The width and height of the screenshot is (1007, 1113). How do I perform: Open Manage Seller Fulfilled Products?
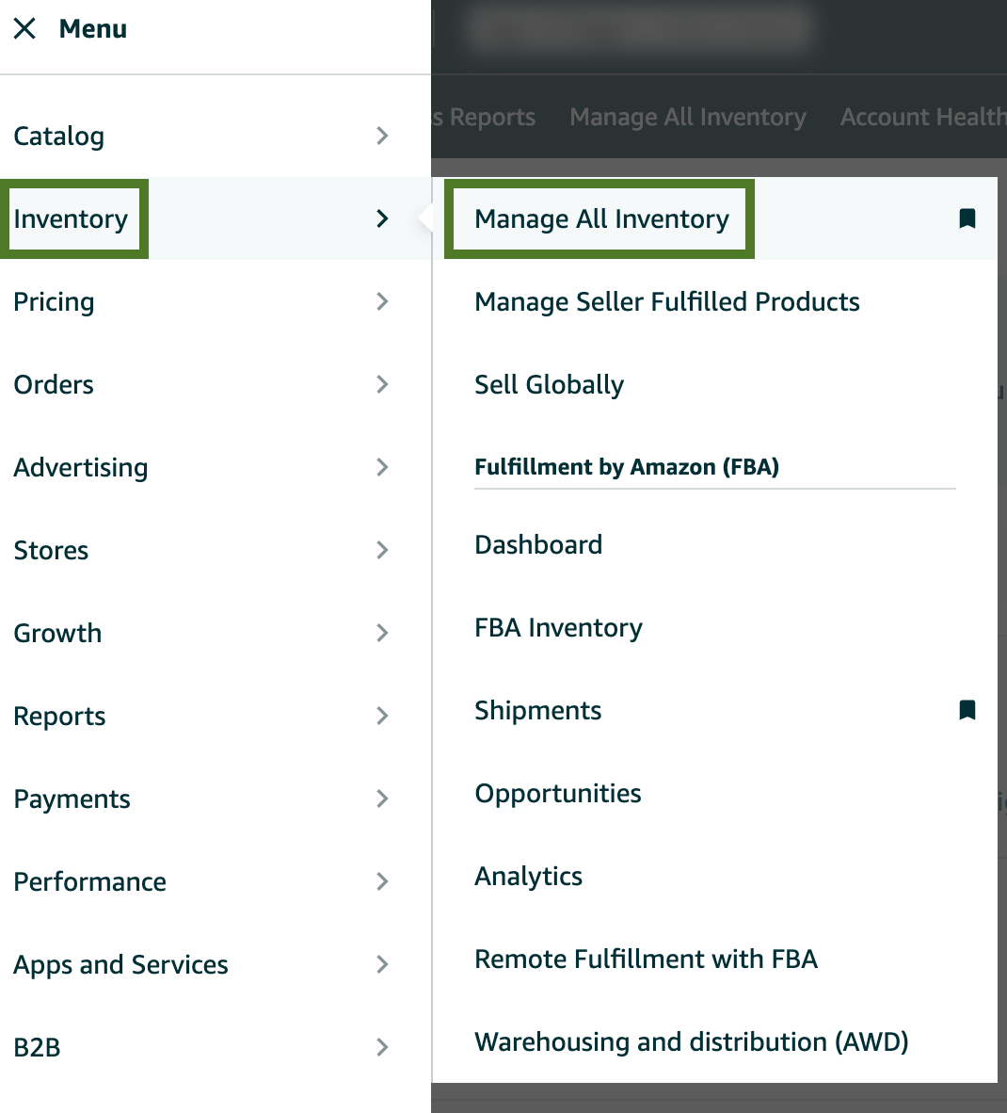point(666,301)
